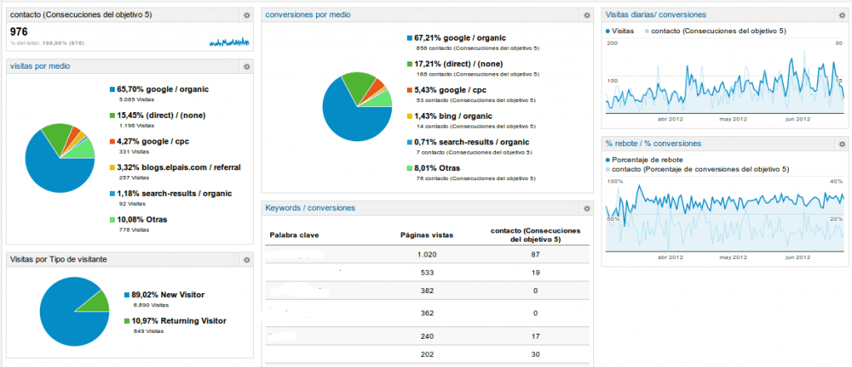Open the conversiones por medio widget title
The image size is (852, 367).
click(308, 15)
